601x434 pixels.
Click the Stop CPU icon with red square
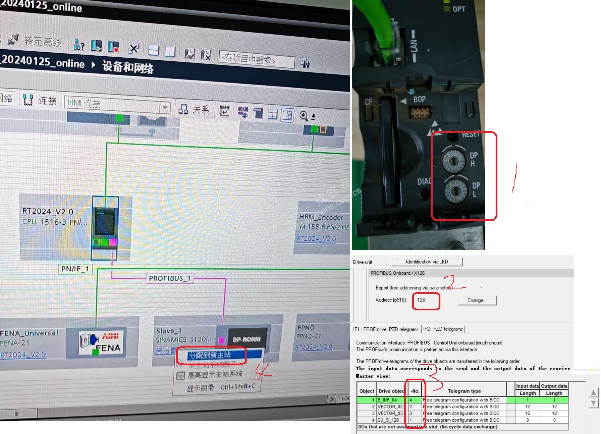click(x=113, y=47)
